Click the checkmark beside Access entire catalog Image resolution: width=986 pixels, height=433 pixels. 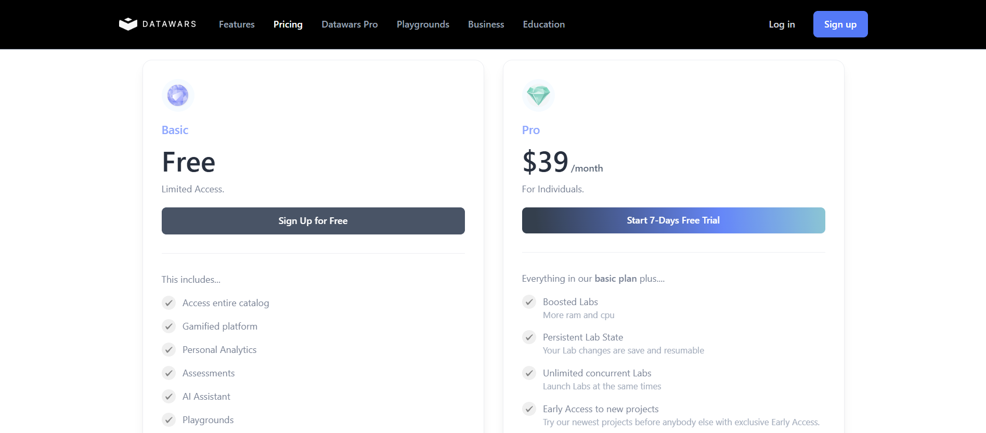point(168,303)
